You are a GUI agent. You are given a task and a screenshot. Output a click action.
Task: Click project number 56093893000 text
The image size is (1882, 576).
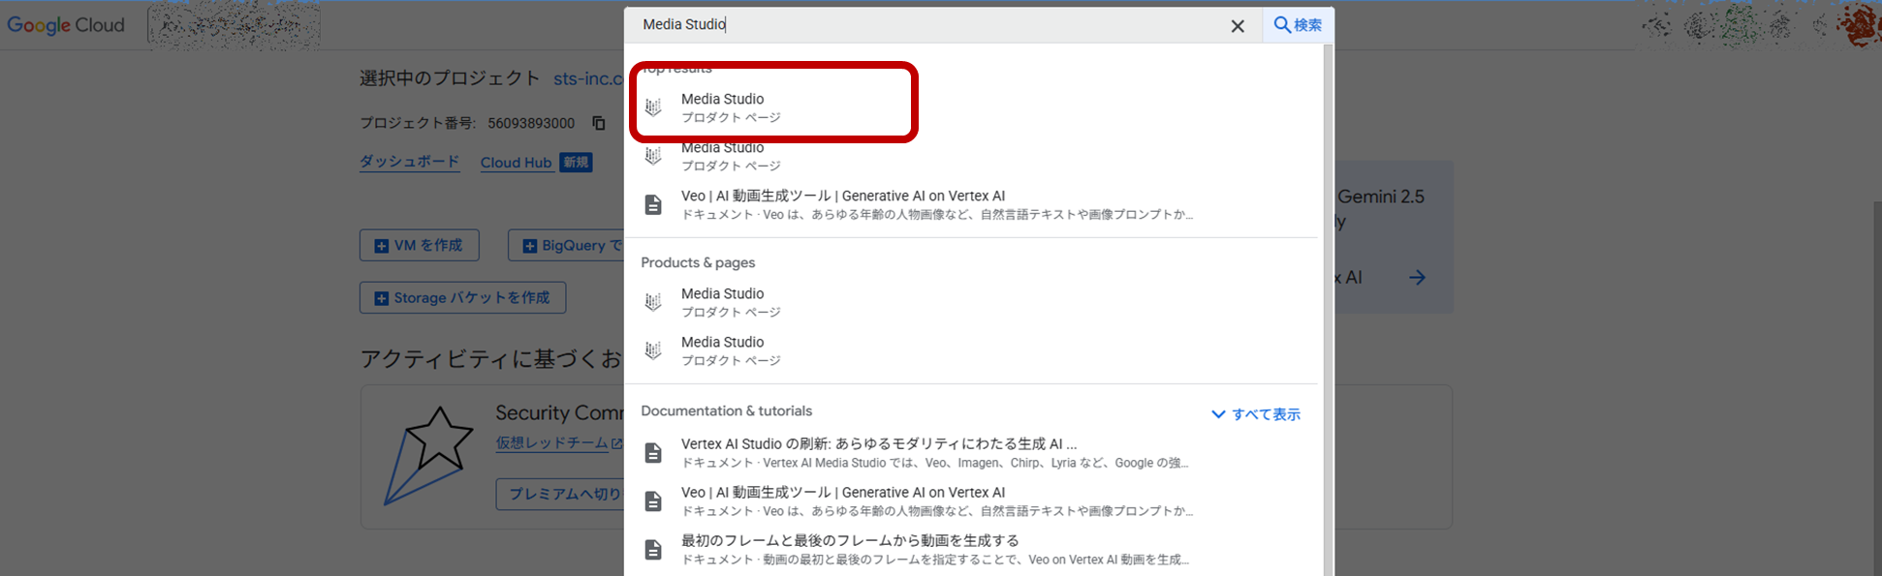(x=531, y=123)
